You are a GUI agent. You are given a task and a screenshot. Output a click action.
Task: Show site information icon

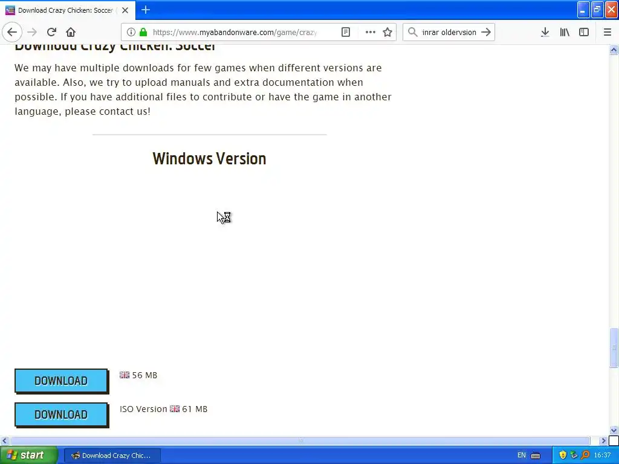(131, 32)
